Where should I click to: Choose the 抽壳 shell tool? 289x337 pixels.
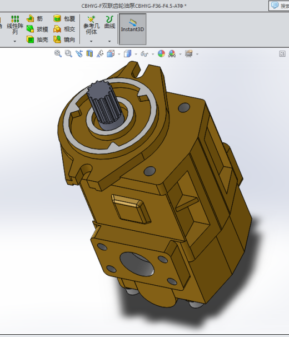point(37,39)
